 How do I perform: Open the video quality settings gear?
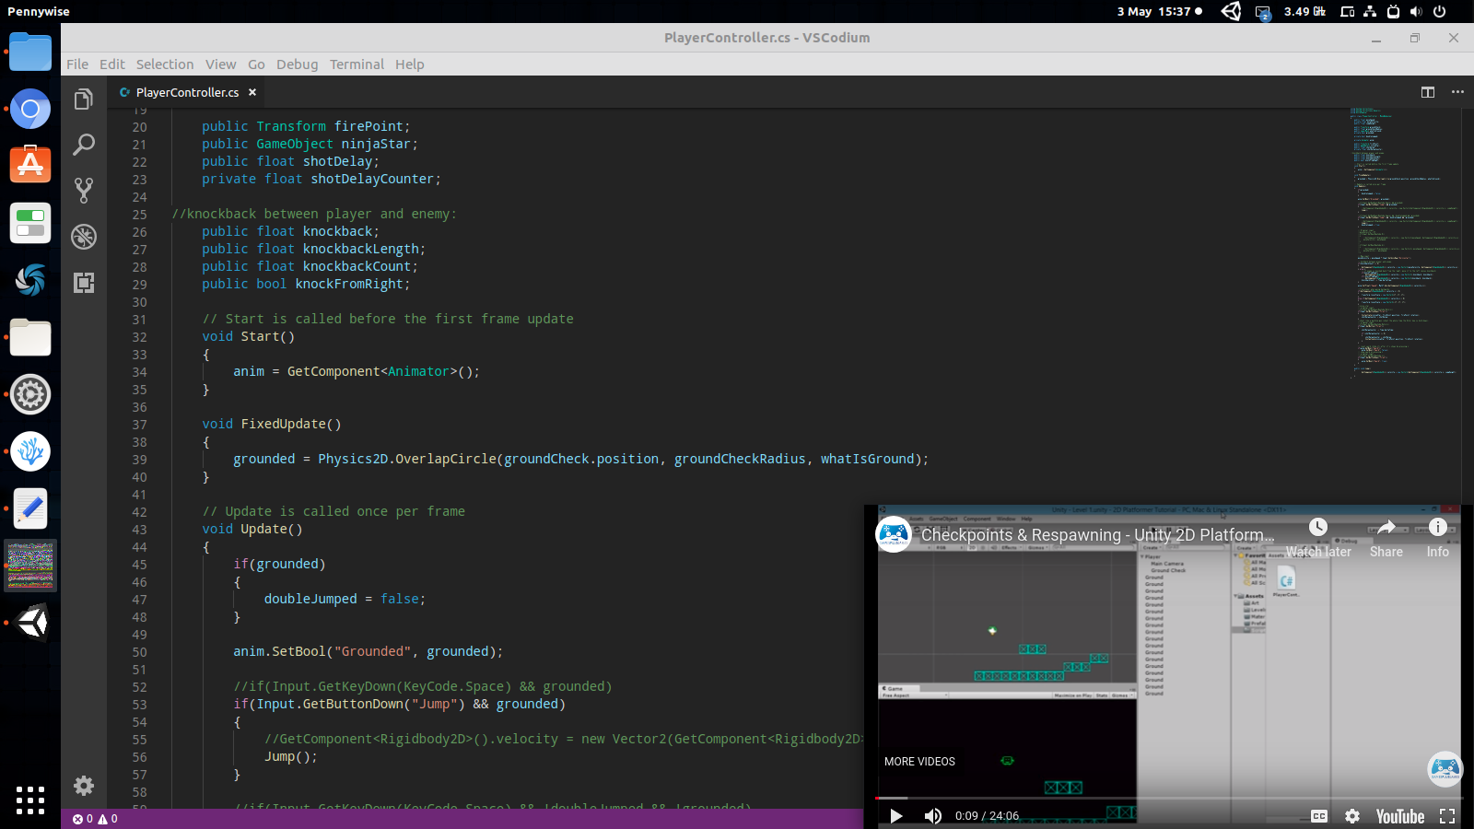[x=1351, y=816]
